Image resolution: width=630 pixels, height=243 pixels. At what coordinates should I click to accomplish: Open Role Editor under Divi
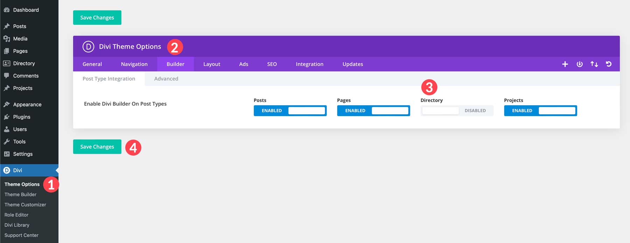coord(16,215)
